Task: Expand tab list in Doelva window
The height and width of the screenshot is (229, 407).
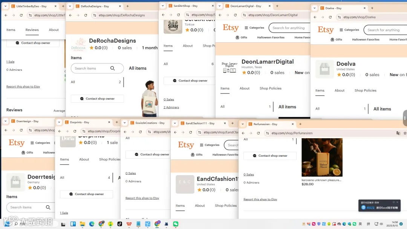Action: click(x=315, y=8)
